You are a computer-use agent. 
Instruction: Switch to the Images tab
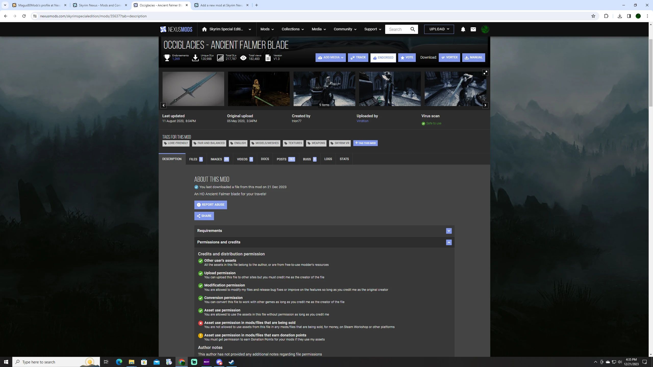(x=220, y=159)
